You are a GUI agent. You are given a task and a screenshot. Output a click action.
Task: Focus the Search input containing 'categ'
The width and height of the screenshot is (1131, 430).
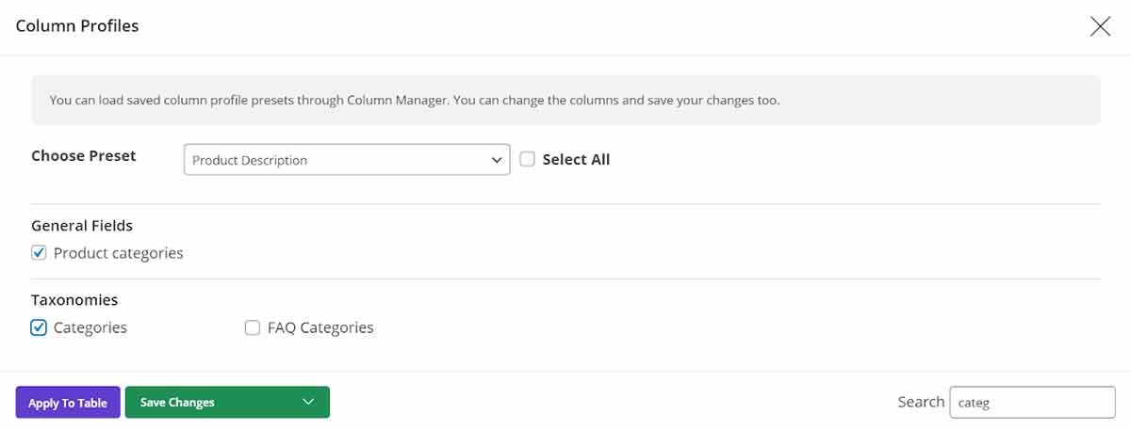[1032, 403]
